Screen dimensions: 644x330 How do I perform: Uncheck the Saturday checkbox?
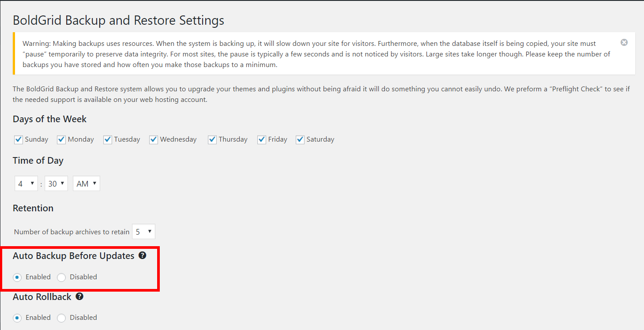point(300,139)
